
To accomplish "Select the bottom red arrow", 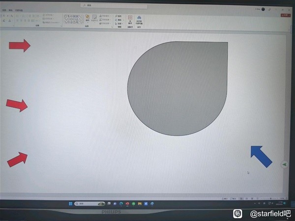I will [x=17, y=159].
